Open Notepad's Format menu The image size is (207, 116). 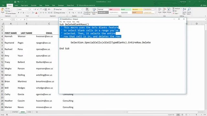69,22
